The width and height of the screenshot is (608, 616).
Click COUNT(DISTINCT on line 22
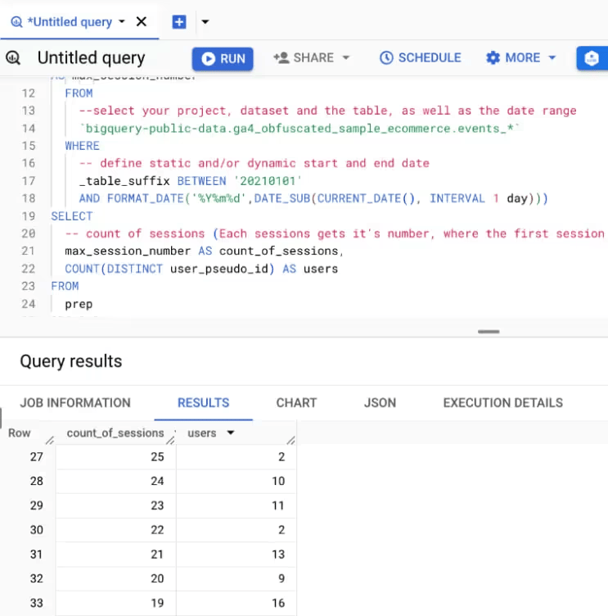[x=114, y=269]
